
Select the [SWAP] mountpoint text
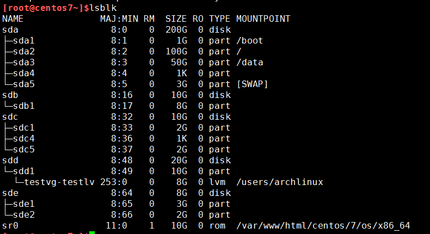(252, 84)
